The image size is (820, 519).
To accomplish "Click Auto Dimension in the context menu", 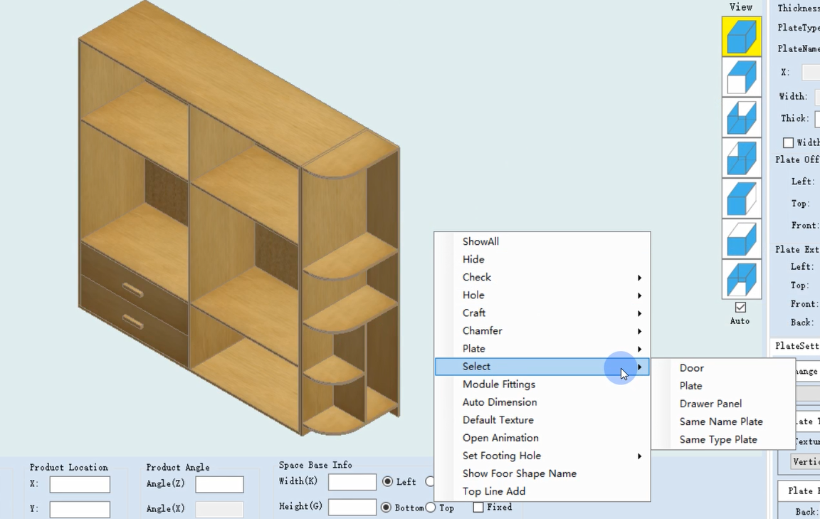I will [500, 402].
